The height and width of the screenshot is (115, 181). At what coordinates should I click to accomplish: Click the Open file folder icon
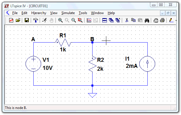click(x=18, y=20)
